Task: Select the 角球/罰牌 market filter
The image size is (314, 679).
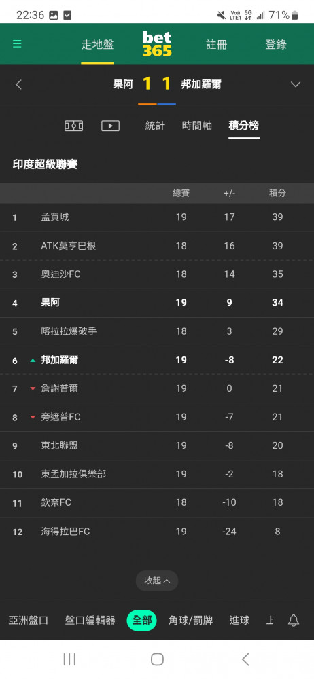Action: 190,621
